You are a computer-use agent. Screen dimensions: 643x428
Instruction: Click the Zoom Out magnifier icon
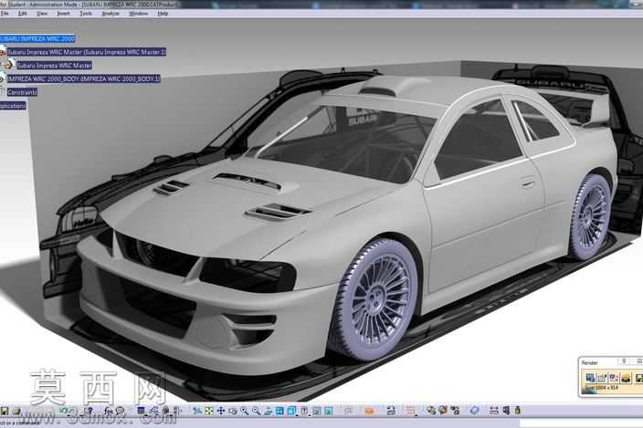point(256,411)
